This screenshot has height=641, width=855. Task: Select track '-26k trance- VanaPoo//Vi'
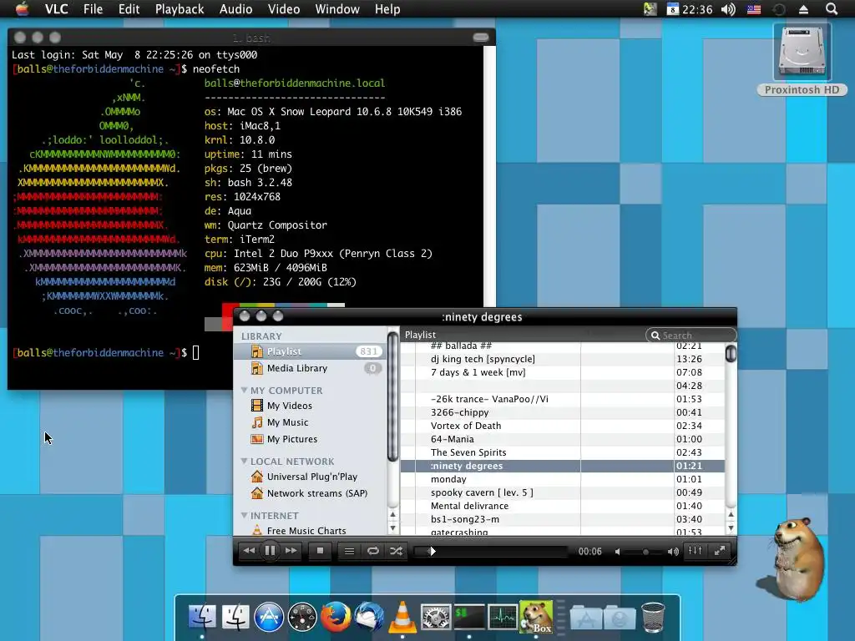[563, 399]
